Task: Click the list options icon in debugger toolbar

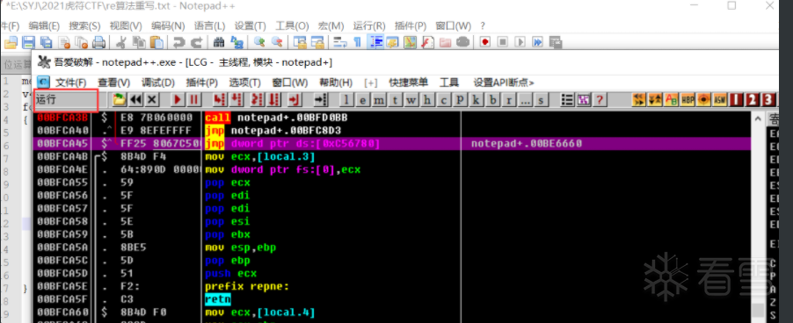Action: [x=567, y=100]
